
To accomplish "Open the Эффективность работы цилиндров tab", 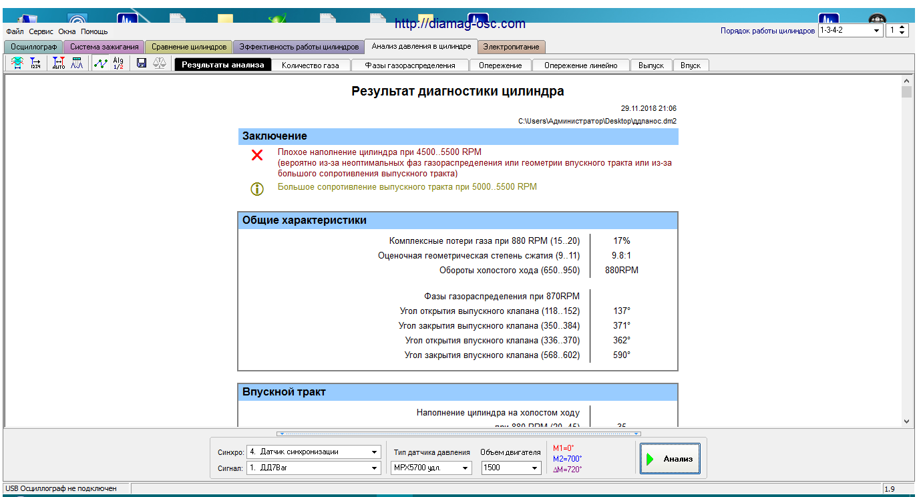I will (299, 47).
